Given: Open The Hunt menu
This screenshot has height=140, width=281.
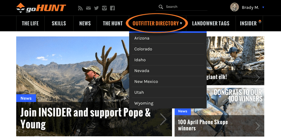Looking at the screenshot, I should [x=113, y=23].
